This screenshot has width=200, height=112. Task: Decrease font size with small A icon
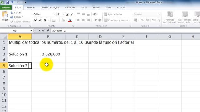pyautogui.click(x=72, y=14)
